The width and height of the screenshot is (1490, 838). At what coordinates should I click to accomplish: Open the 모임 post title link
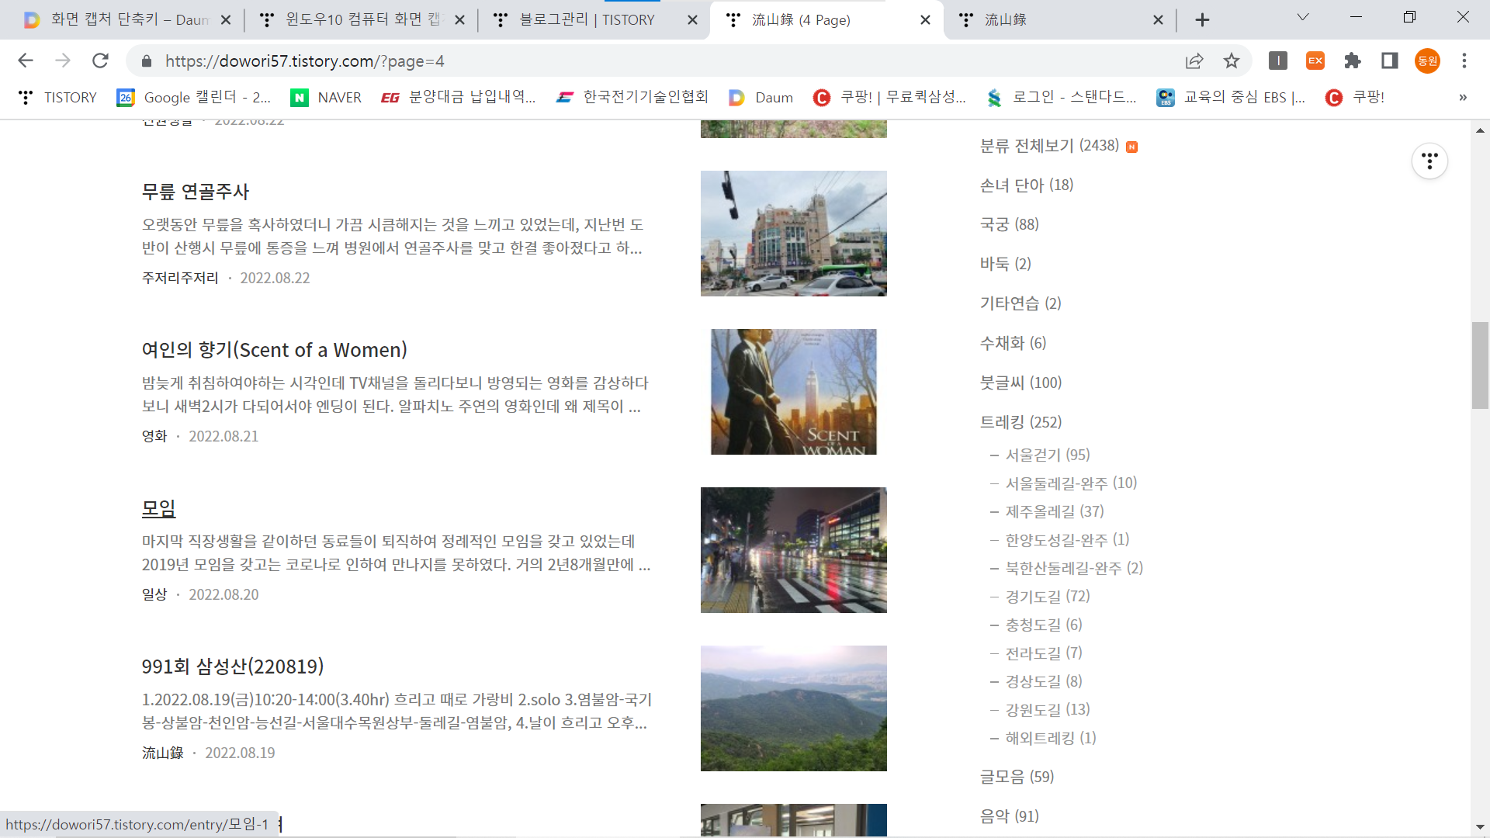(159, 508)
